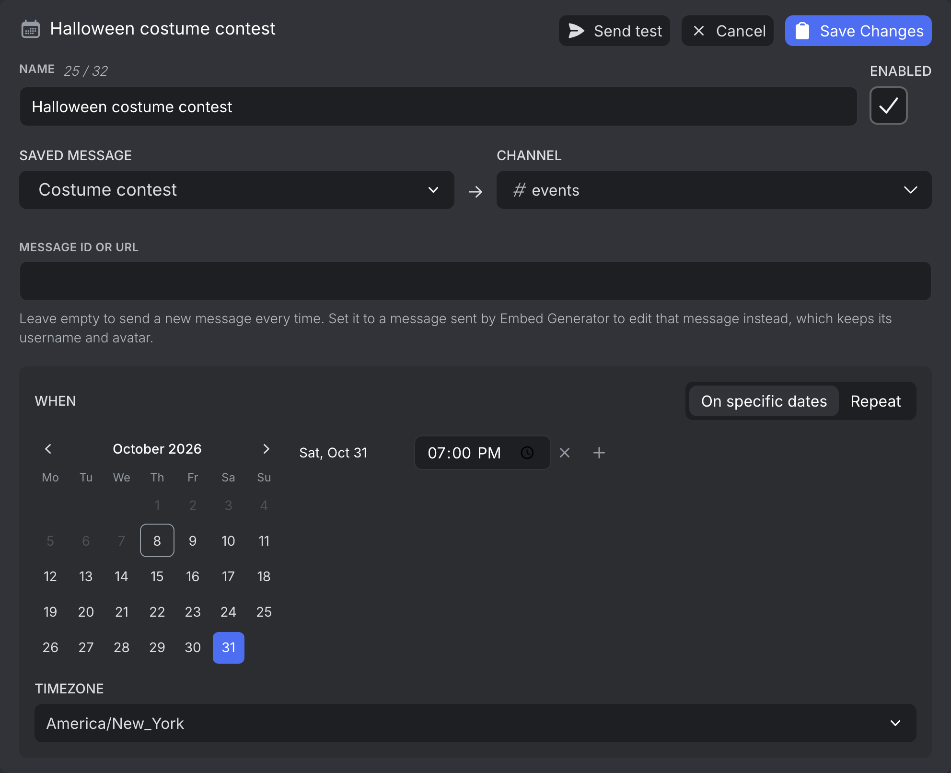Viewport: 951px width, 773px height.
Task: Select October 8 in the calendar
Action: coord(157,540)
